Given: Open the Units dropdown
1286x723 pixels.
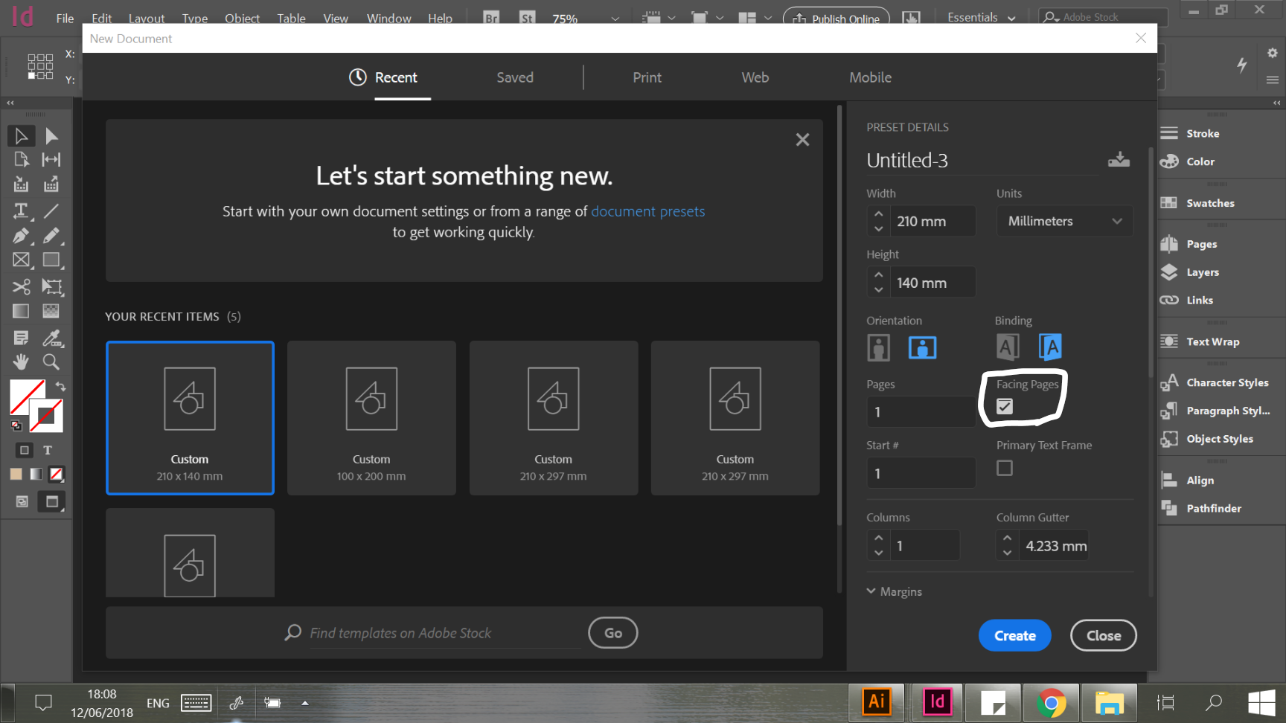Looking at the screenshot, I should [x=1065, y=221].
